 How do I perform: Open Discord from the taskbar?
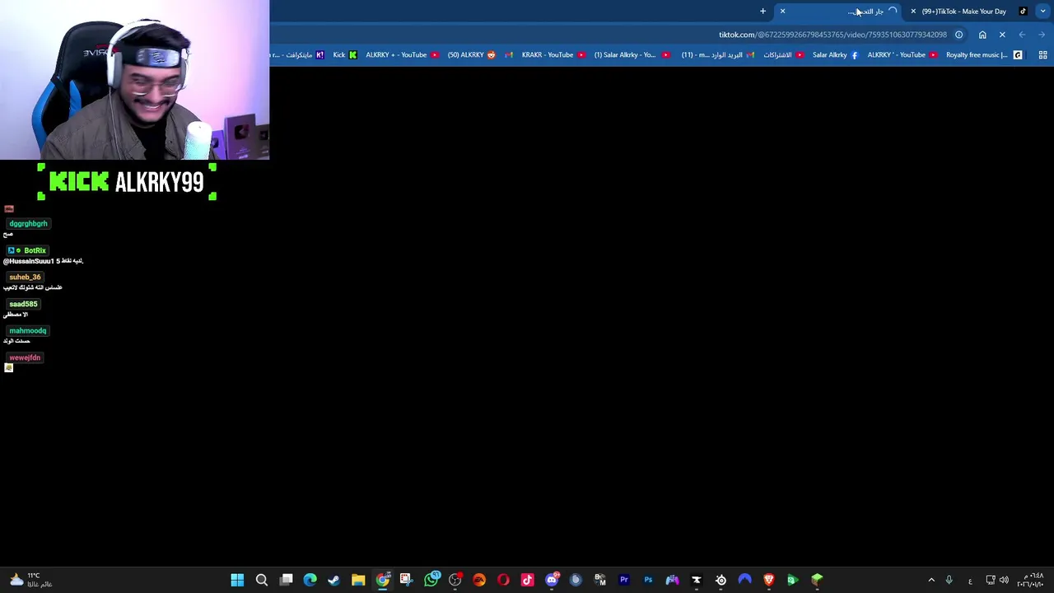[x=552, y=580]
